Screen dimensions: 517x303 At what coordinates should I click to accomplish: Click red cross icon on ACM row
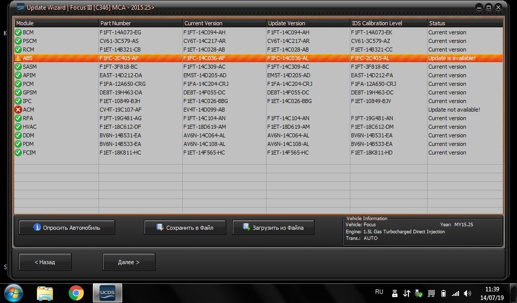[18, 110]
